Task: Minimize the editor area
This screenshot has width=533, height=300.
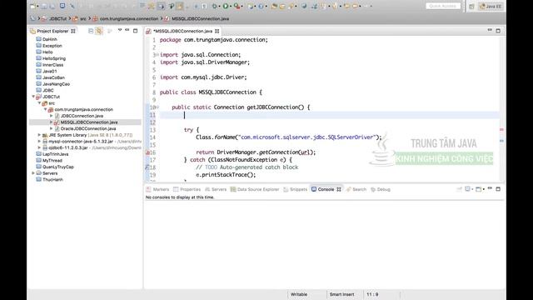Action: (490, 30)
